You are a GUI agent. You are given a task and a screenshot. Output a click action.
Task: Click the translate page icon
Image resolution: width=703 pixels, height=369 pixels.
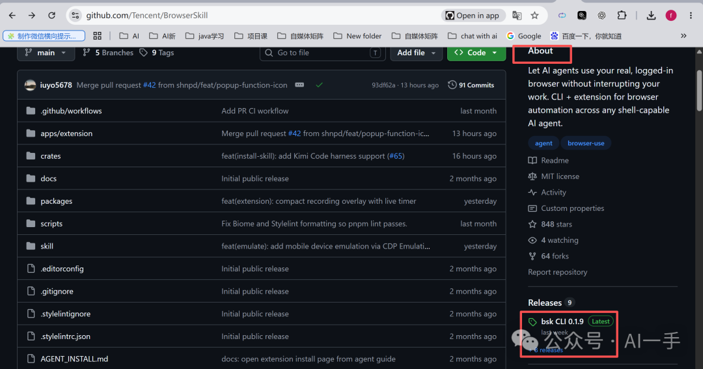pos(517,15)
